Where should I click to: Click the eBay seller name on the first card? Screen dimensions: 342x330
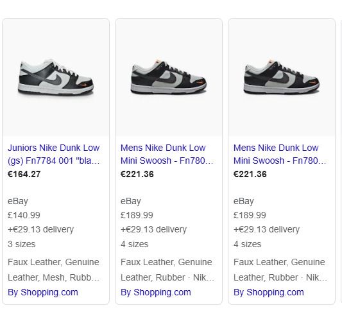[x=18, y=201]
